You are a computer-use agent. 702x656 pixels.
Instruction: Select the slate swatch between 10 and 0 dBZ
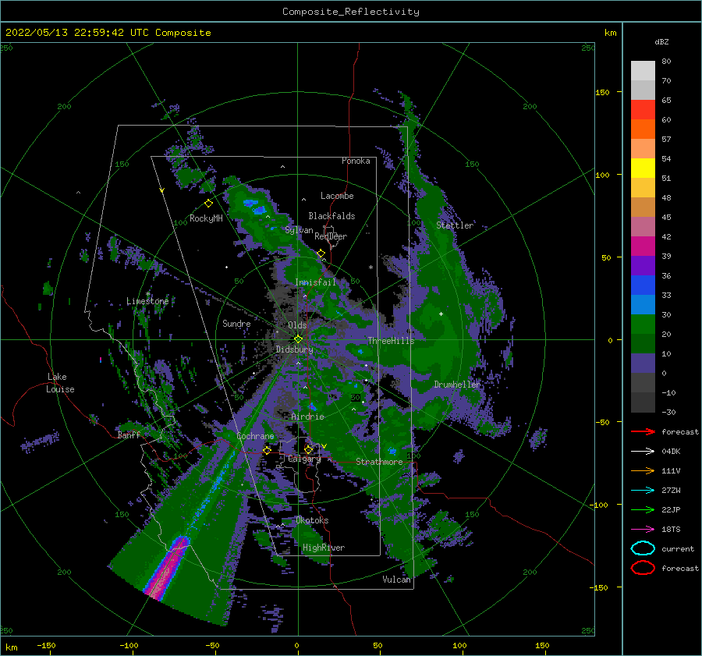(643, 363)
